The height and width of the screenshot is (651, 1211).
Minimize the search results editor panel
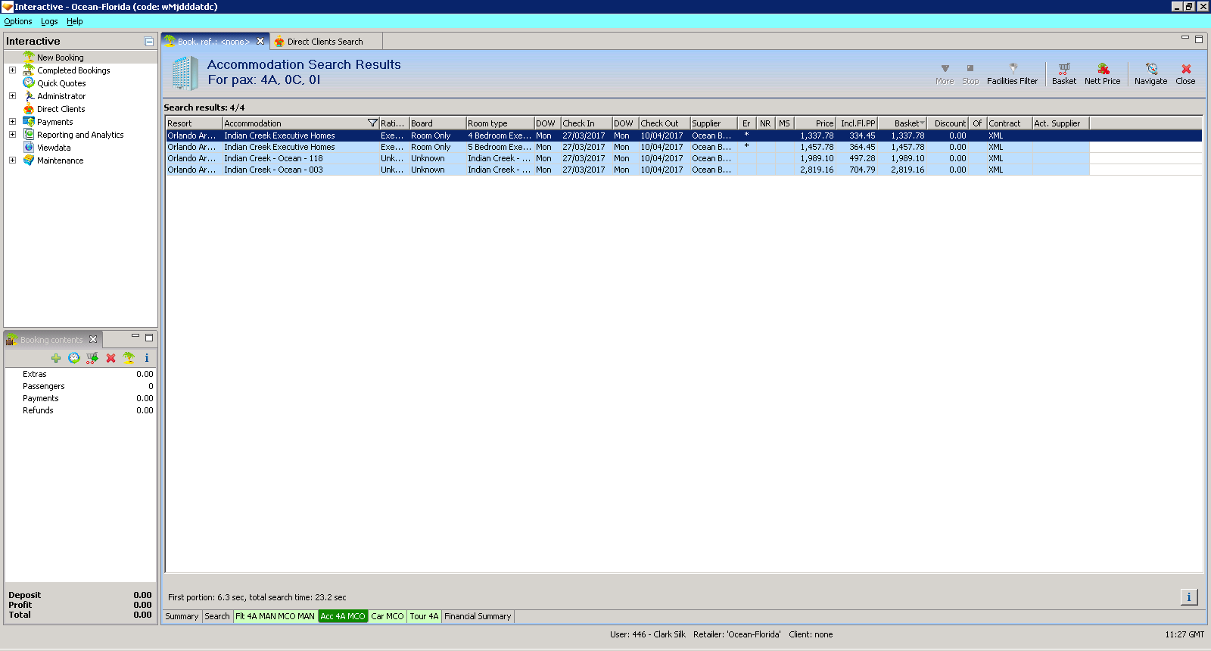(x=1185, y=38)
